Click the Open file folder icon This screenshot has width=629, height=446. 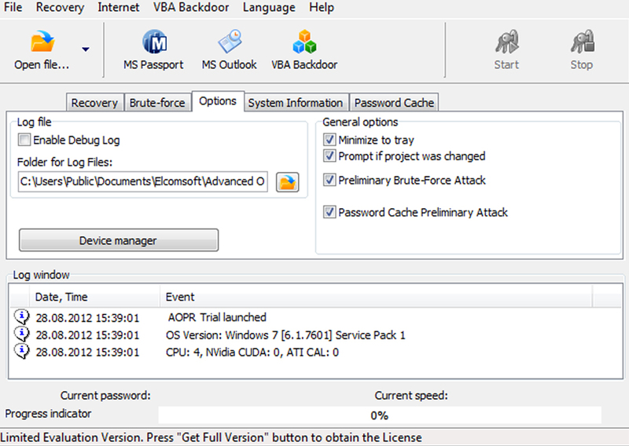coord(42,42)
